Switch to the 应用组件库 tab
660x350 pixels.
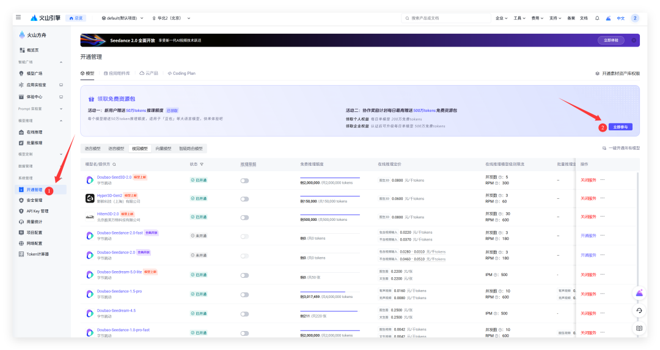[x=117, y=73]
